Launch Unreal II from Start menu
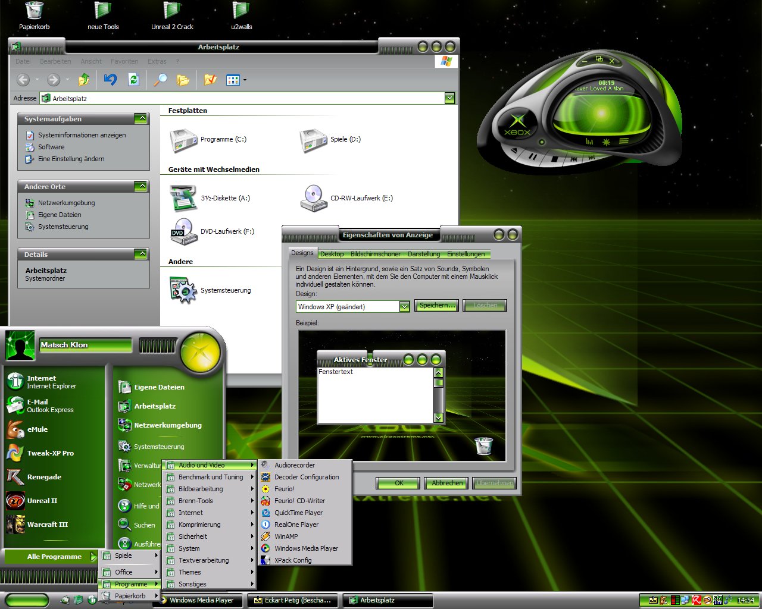Viewport: 762px width, 609px height. pos(42,501)
